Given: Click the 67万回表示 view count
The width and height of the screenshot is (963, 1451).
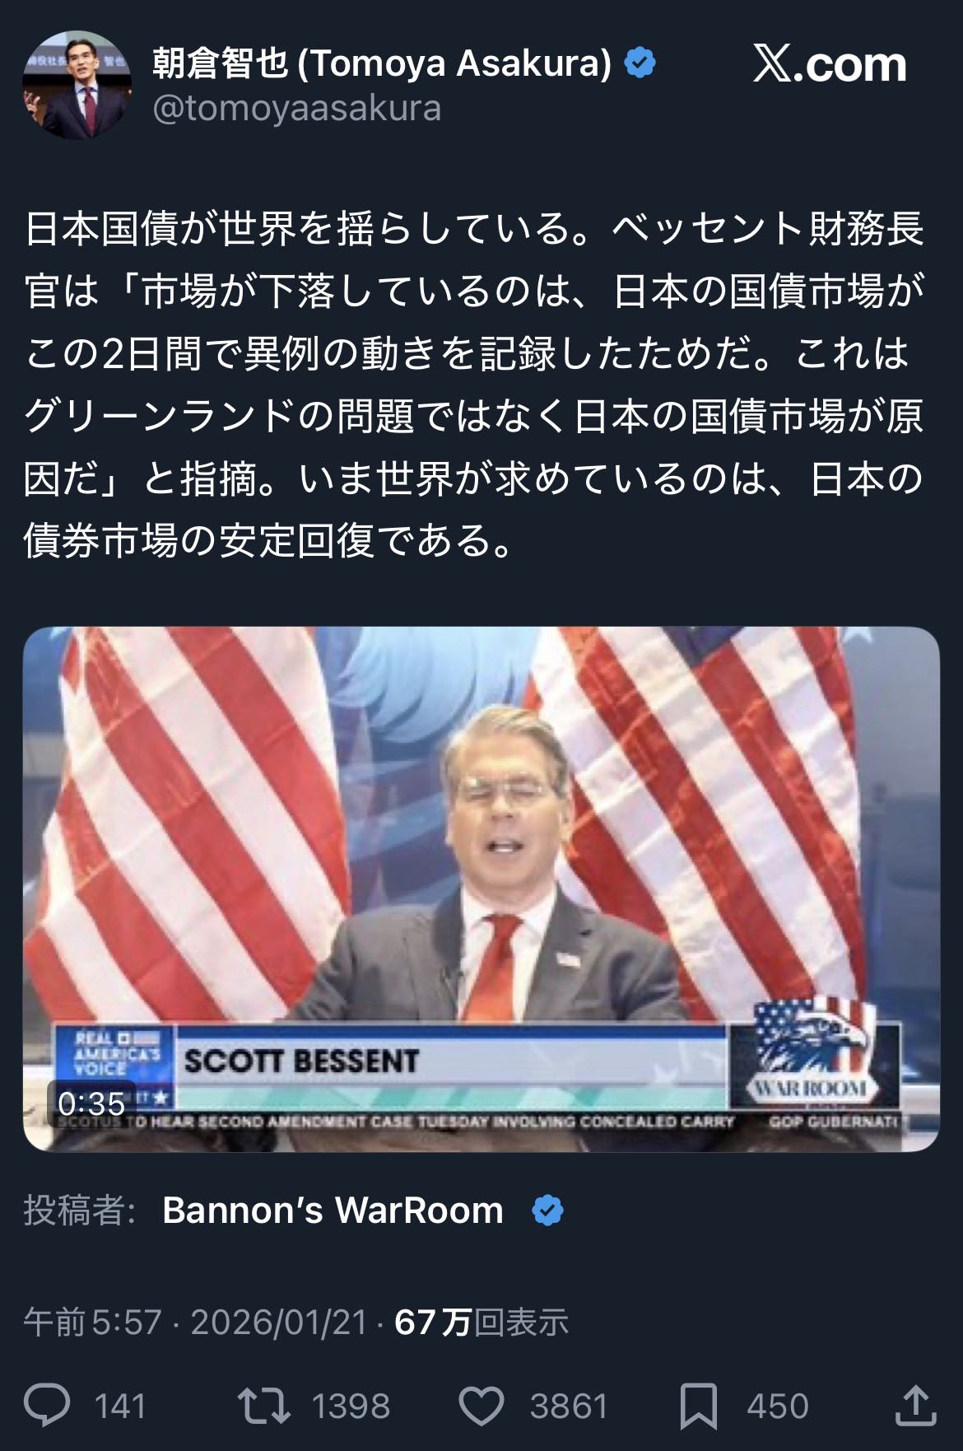Looking at the screenshot, I should 481,1323.
